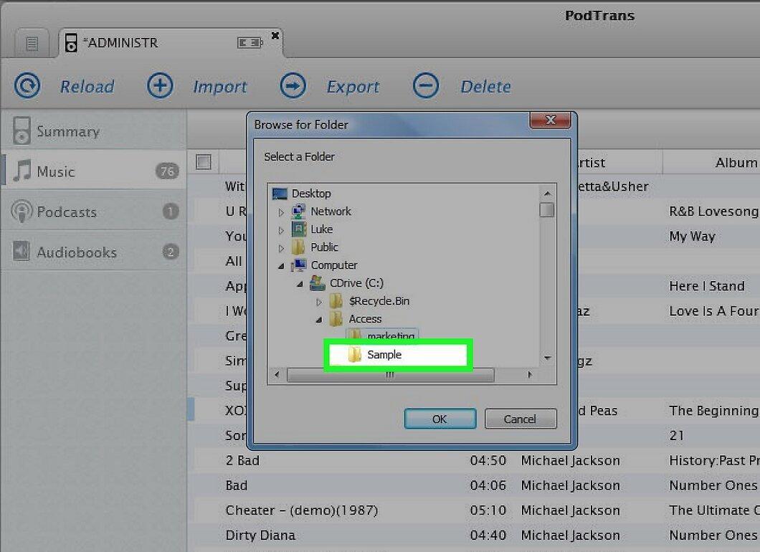The width and height of the screenshot is (760, 552).
Task: Click album cell 'My Way'
Action: click(692, 237)
